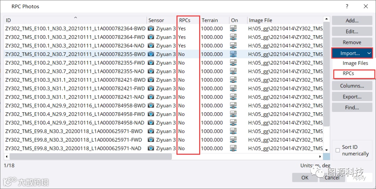Click camera icon in the 784958-BWD row
This screenshot has height=189, width=376.
[151, 106]
